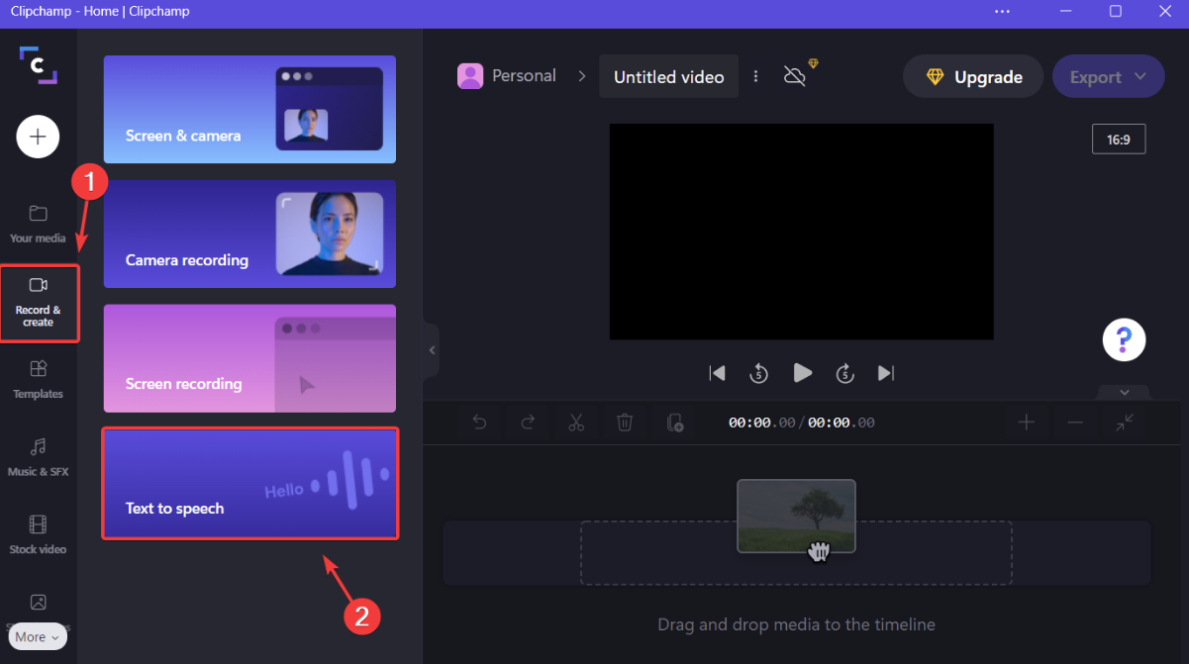The width and height of the screenshot is (1189, 664).
Task: Click the diamond icon on Upgrade
Action: (935, 77)
